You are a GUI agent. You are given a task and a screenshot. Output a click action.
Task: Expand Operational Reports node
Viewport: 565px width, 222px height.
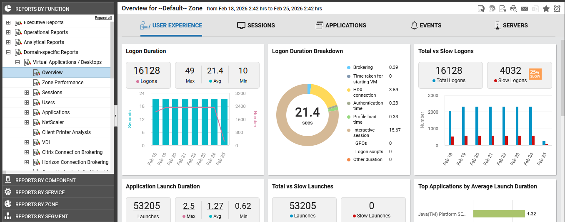[8, 32]
